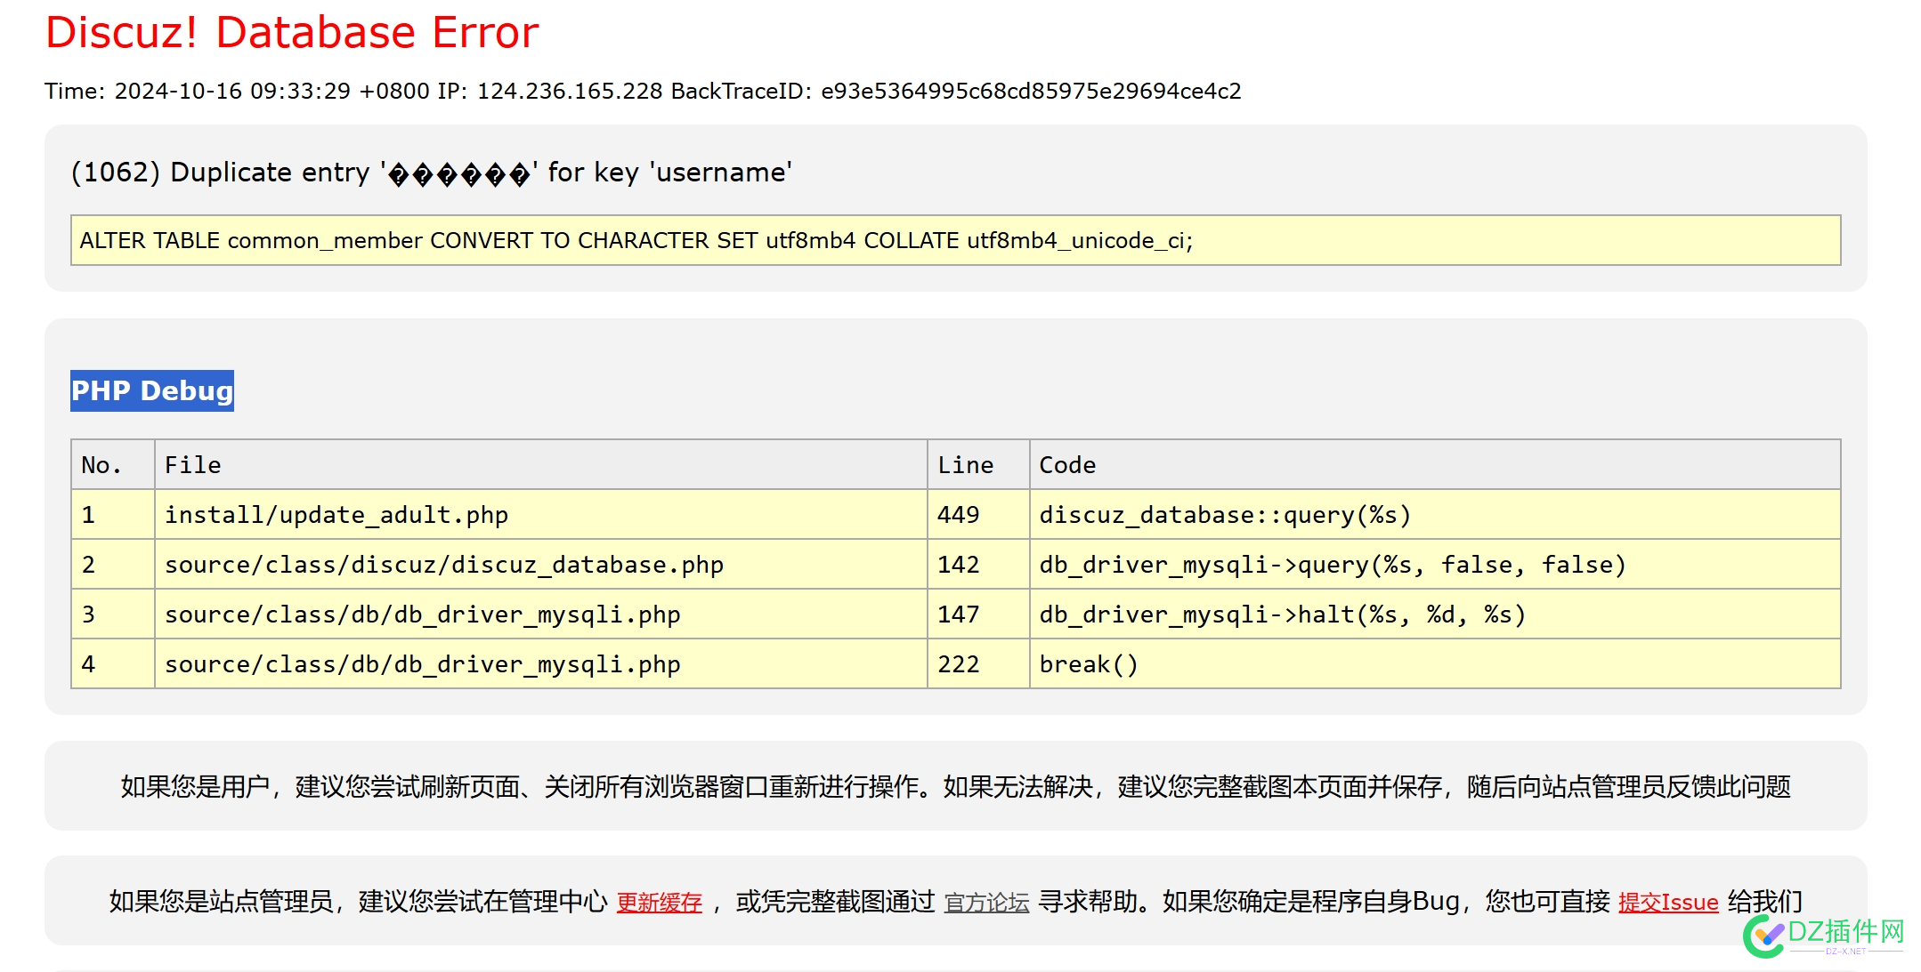1921x972 pixels.
Task: Click the timestamp 2024-10-16 09:33:29
Action: [x=232, y=91]
